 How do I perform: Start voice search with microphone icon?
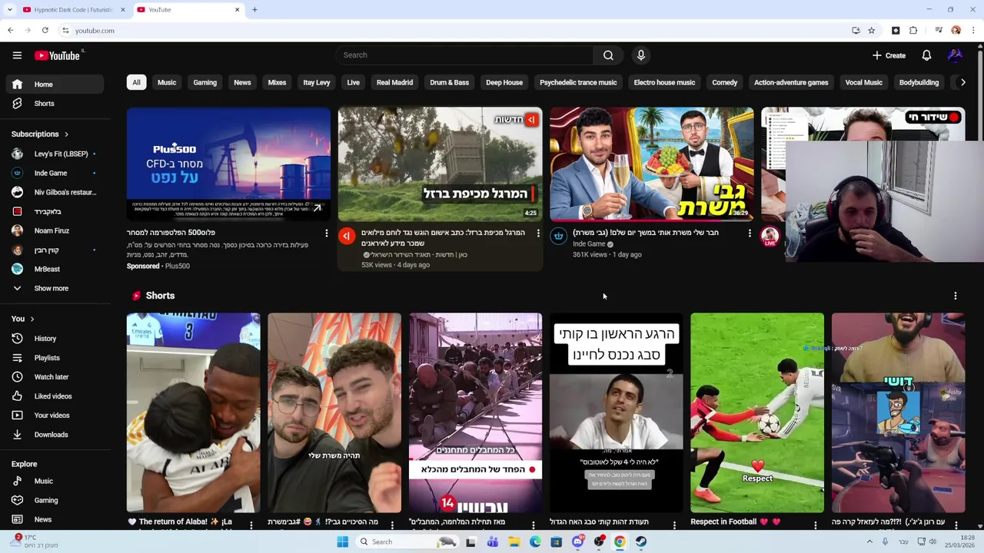(641, 55)
